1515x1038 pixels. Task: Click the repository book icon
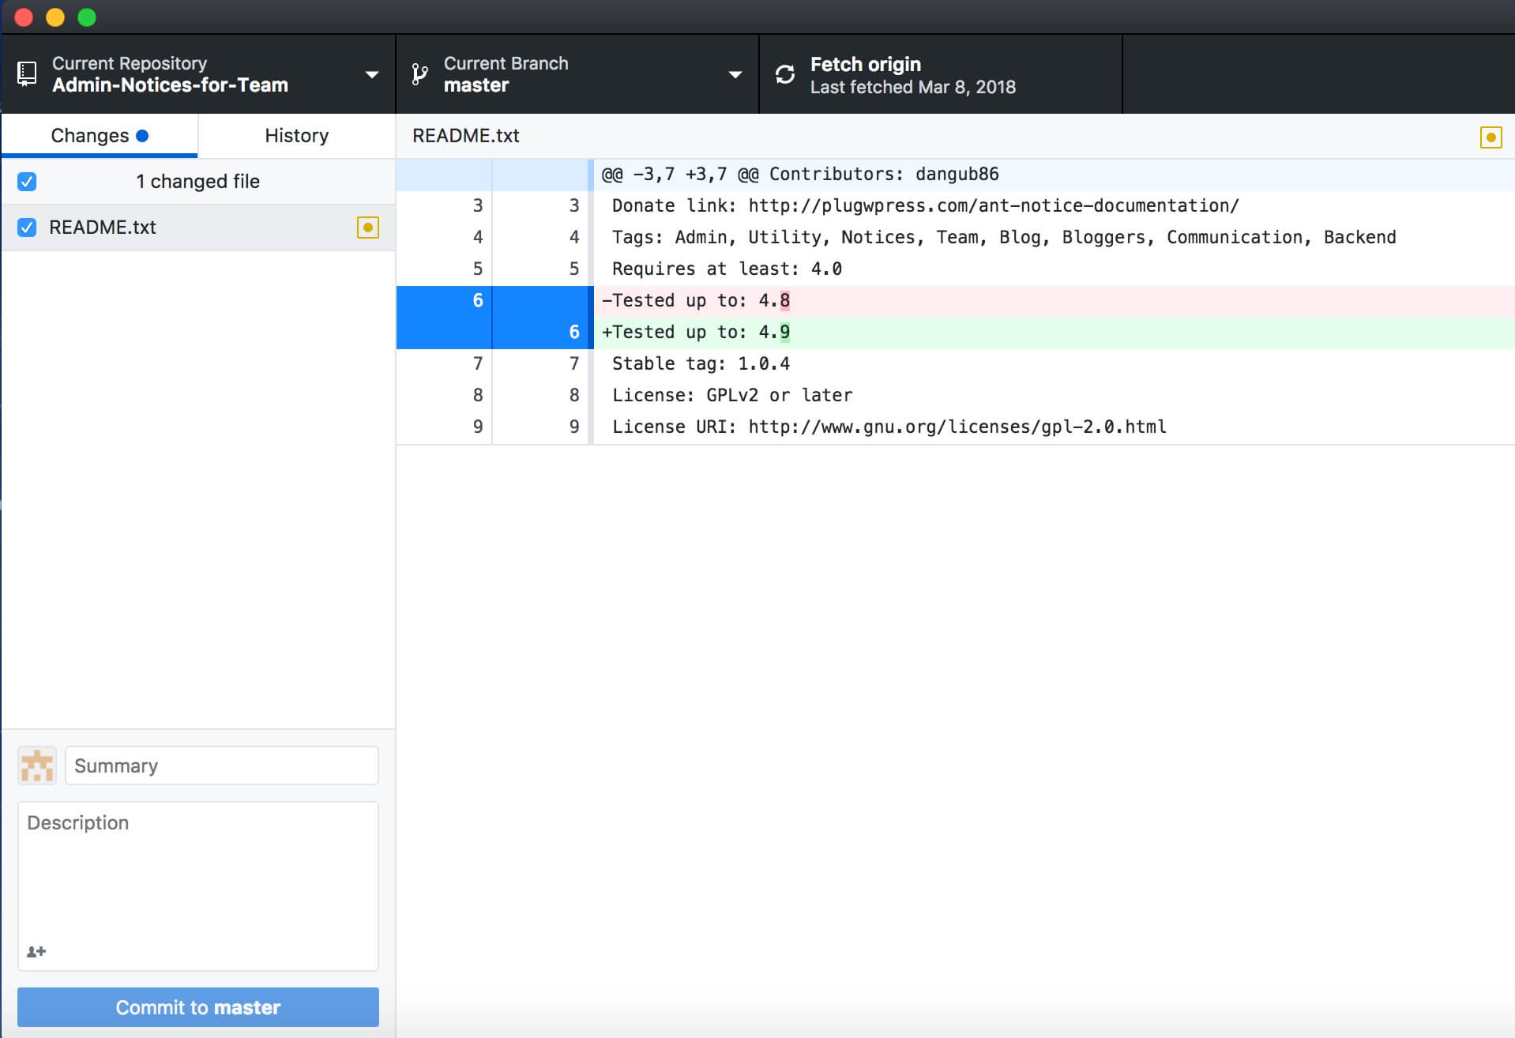(27, 74)
